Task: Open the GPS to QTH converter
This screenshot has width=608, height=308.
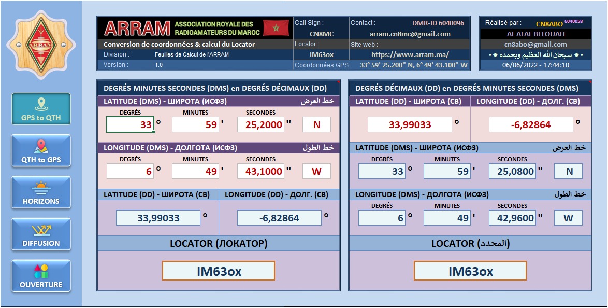Action: [x=41, y=109]
